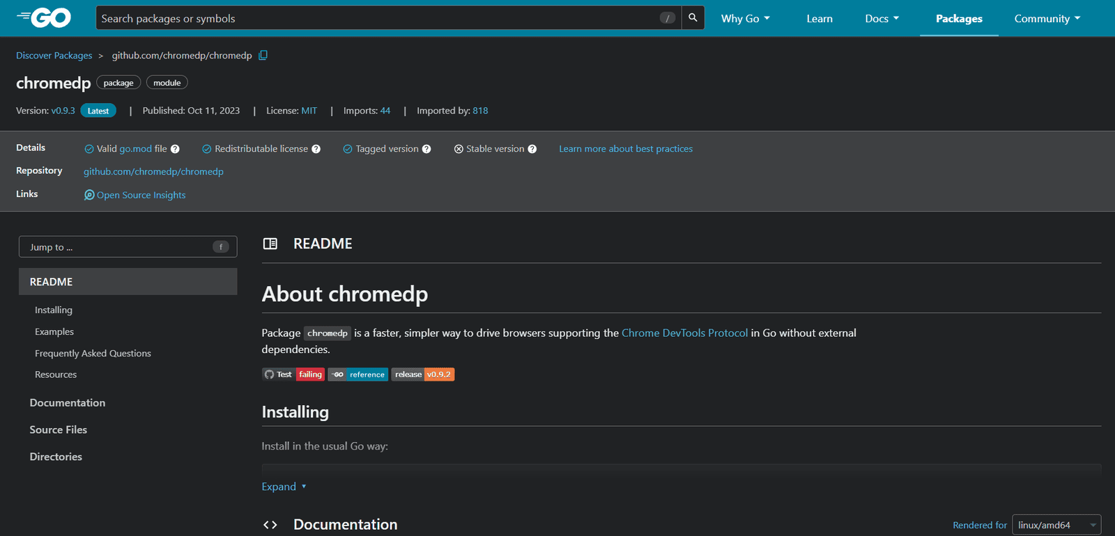Click the module chip next to chromedp
The image size is (1115, 536).
point(167,83)
